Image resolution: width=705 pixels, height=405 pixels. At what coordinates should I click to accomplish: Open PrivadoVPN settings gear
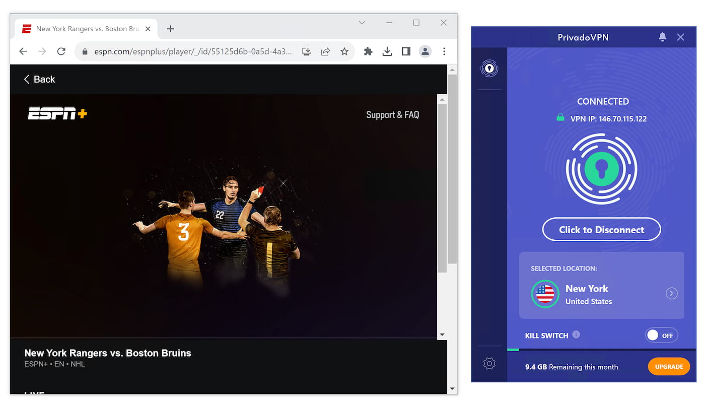pyautogui.click(x=489, y=363)
